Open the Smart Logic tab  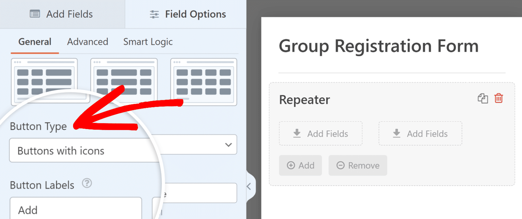tap(148, 42)
